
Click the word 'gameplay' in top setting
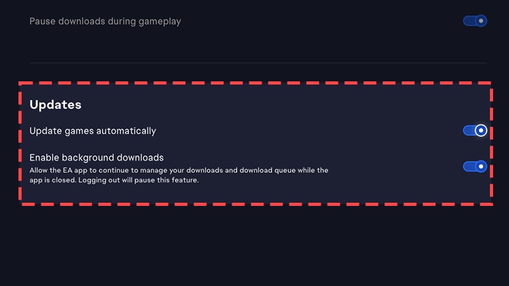pos(159,21)
